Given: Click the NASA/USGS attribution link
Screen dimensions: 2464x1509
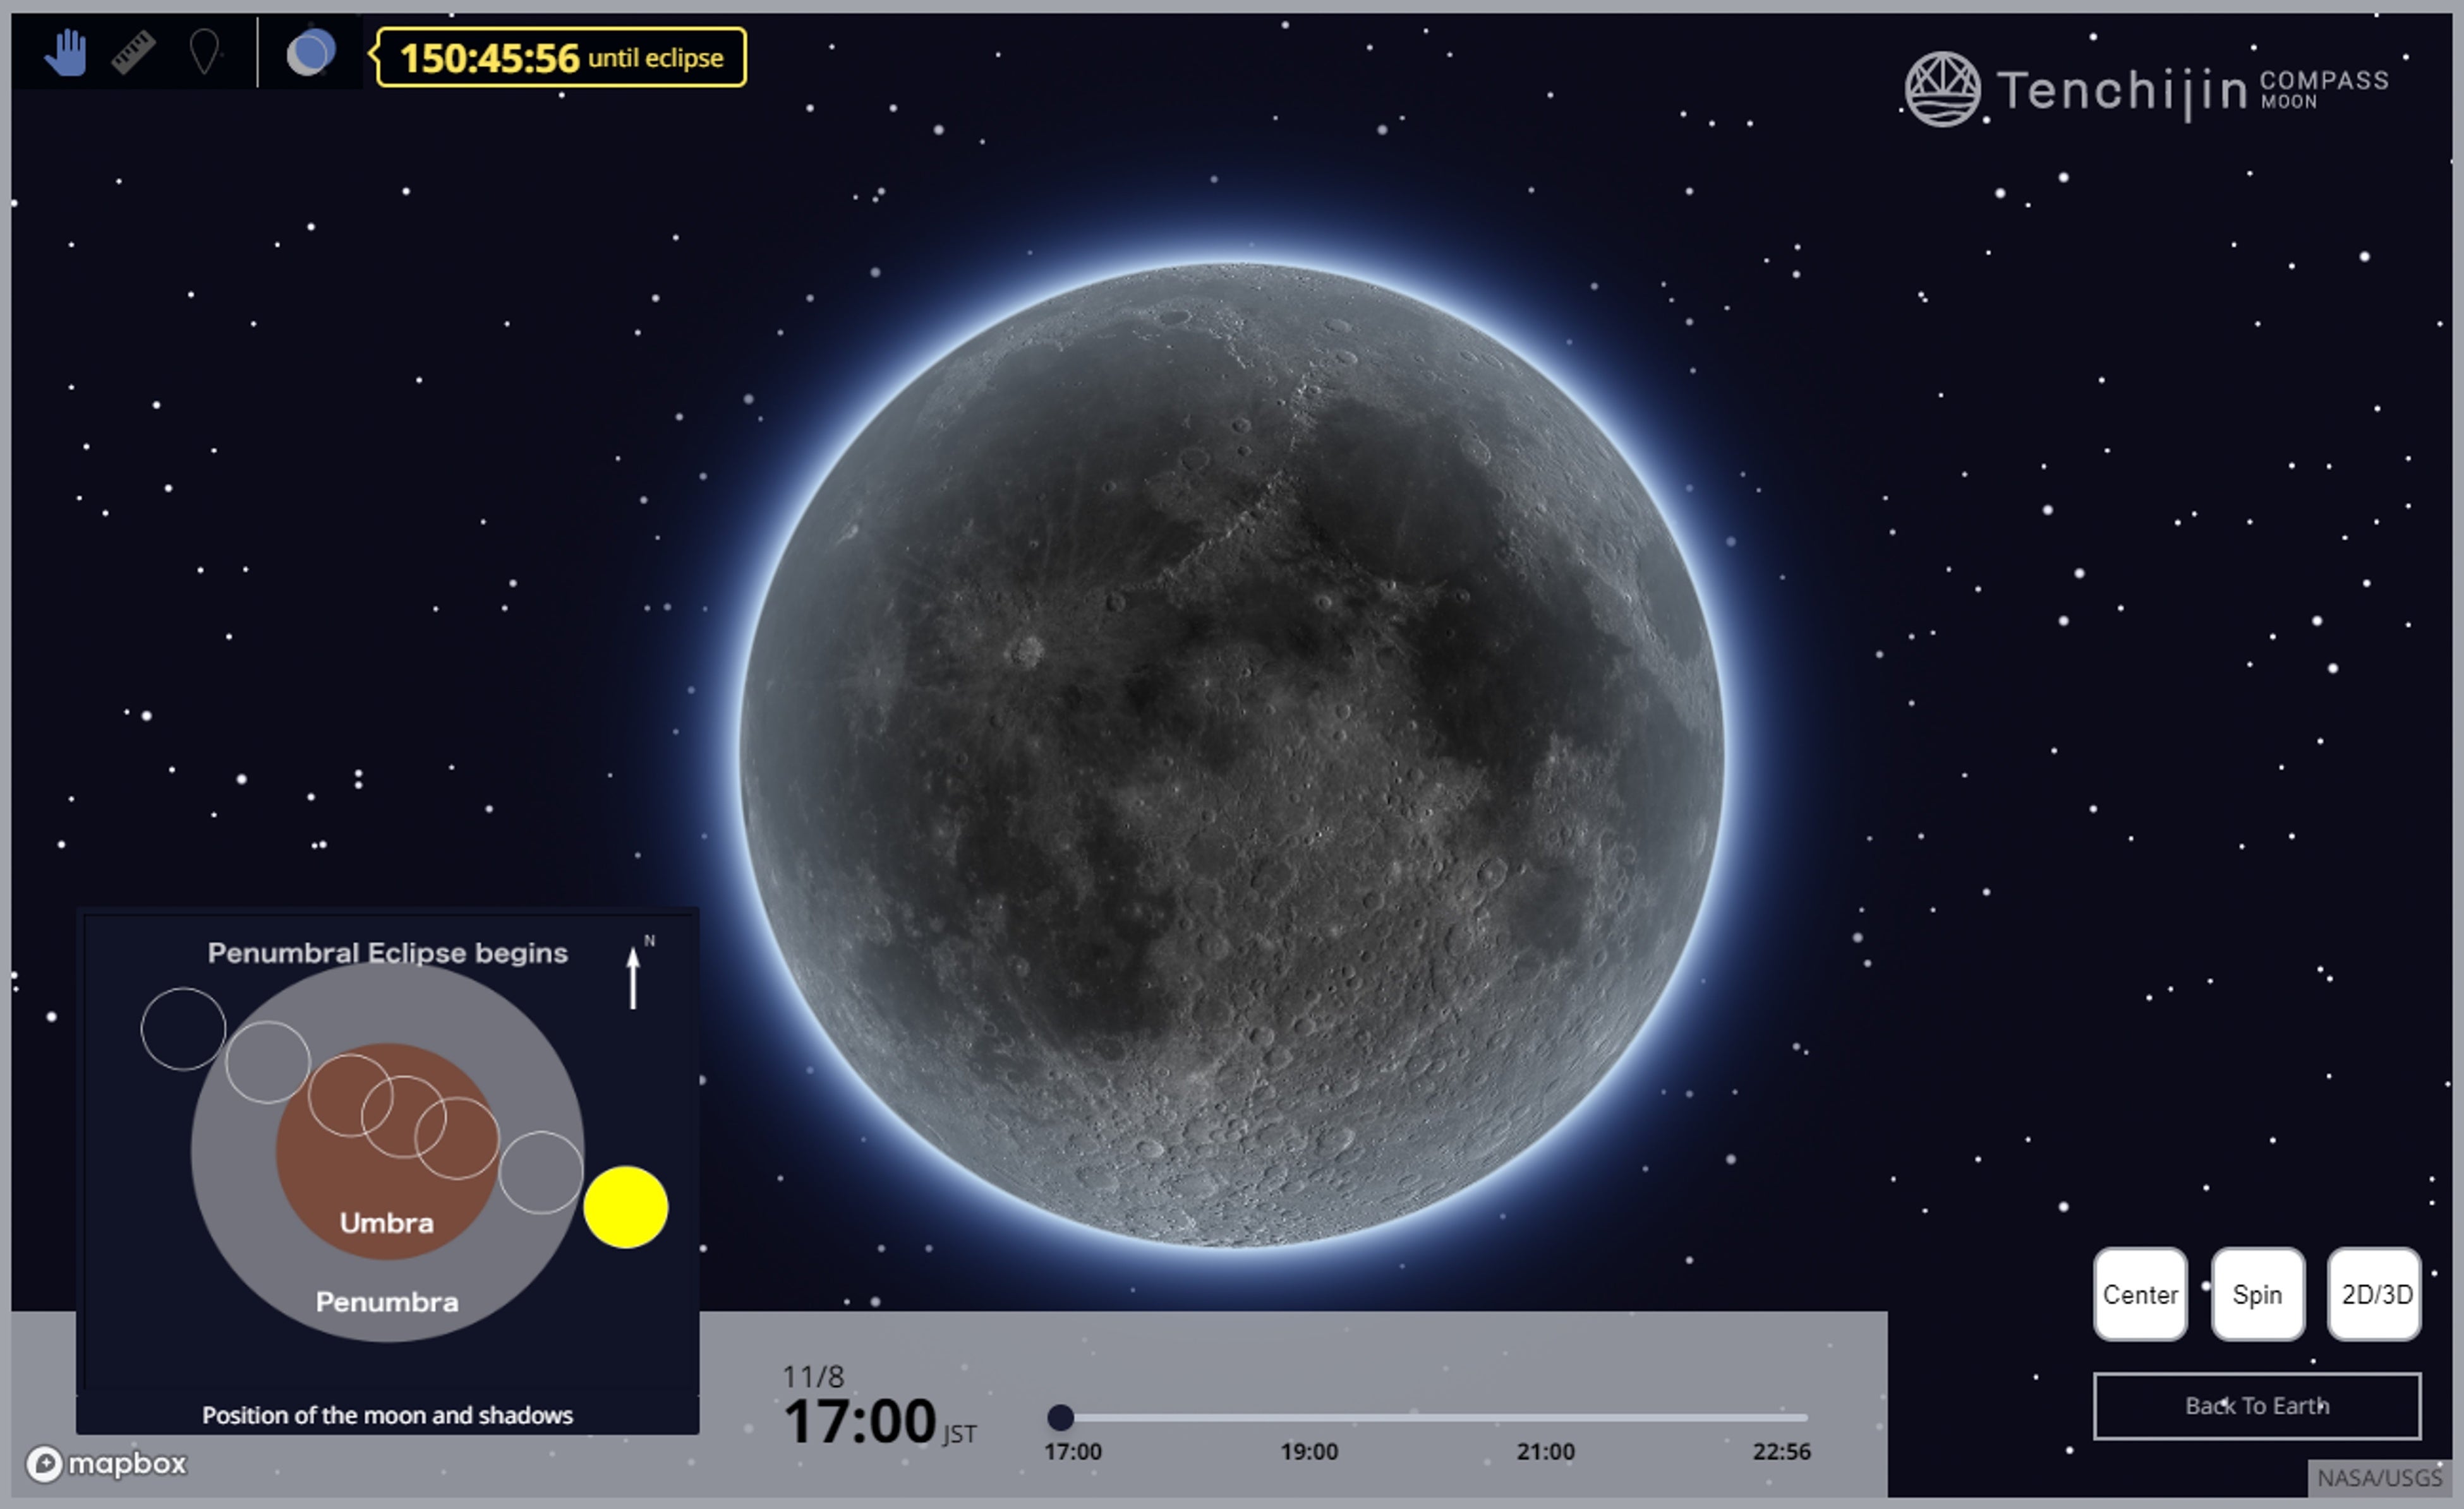Looking at the screenshot, I should tap(2379, 1478).
